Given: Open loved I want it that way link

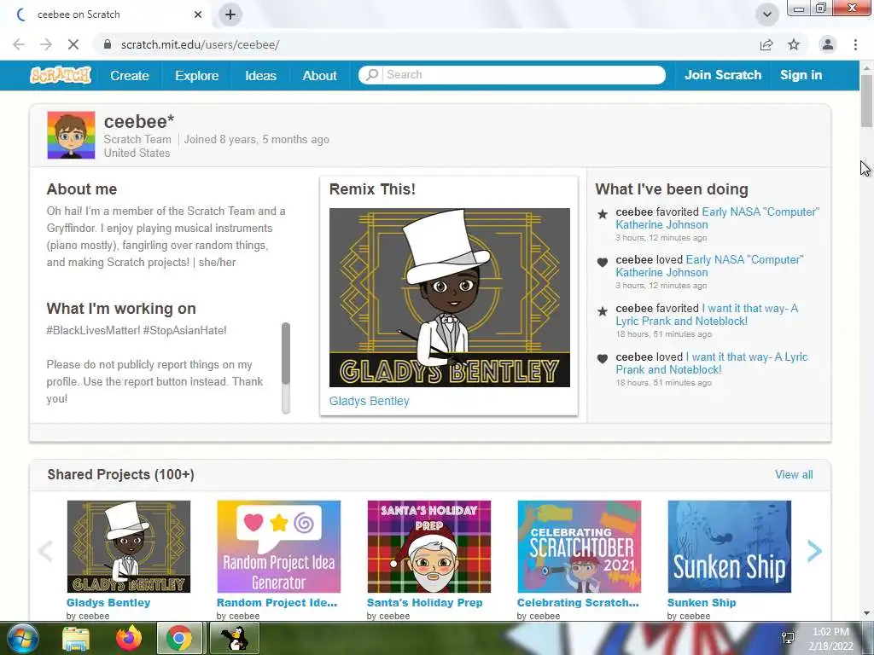Looking at the screenshot, I should pos(712,363).
